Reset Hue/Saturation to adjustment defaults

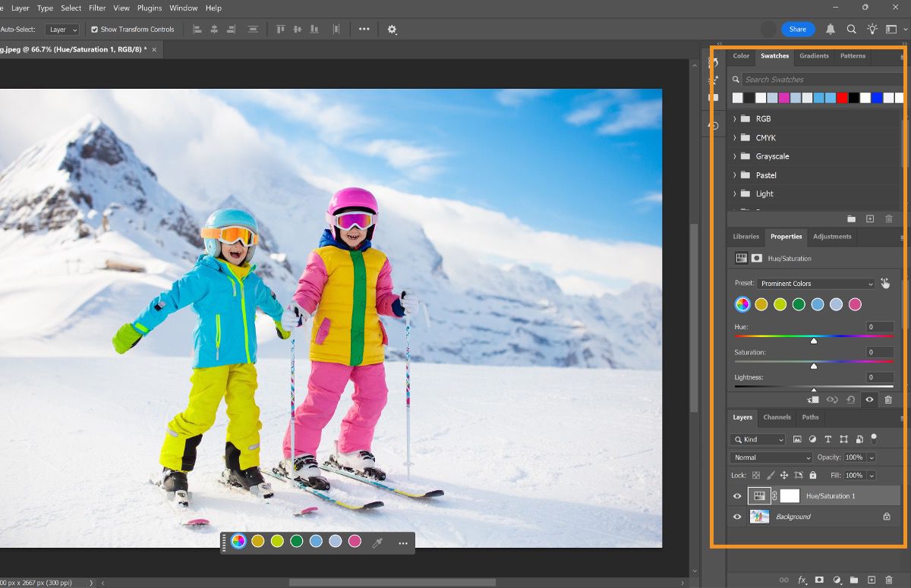click(x=850, y=400)
